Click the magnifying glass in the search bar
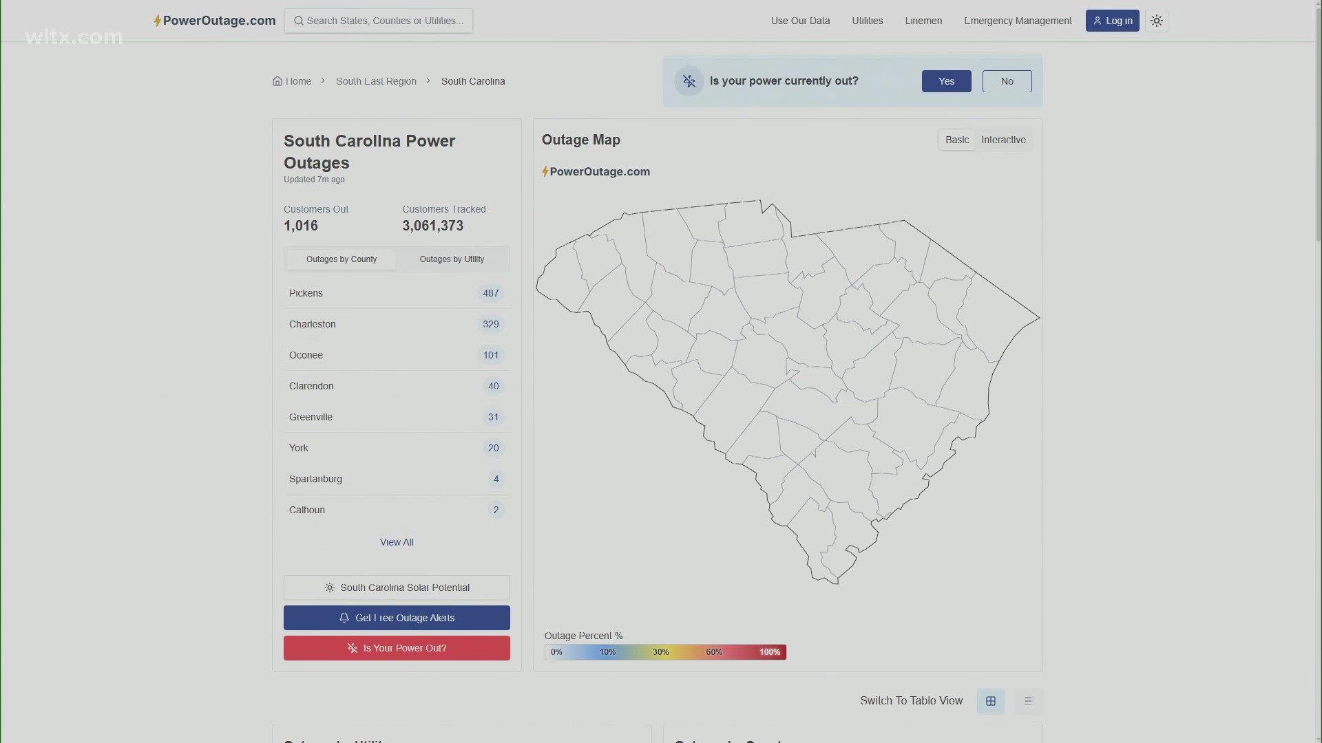The image size is (1322, 743). point(298,21)
